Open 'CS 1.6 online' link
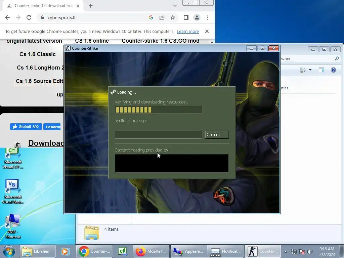Image resolution: width=344 pixels, height=258 pixels. [92, 41]
